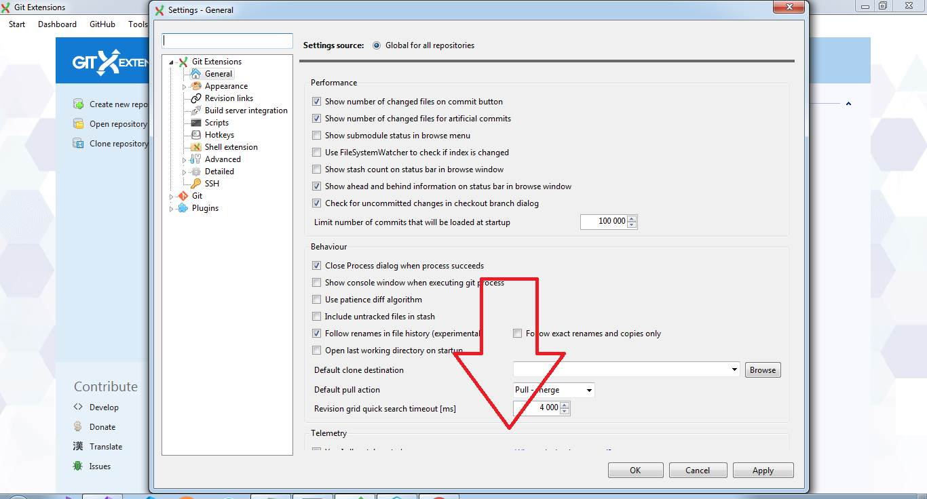927x499 pixels.
Task: Increase Revision grid quick search timeout stepper
Action: point(565,405)
